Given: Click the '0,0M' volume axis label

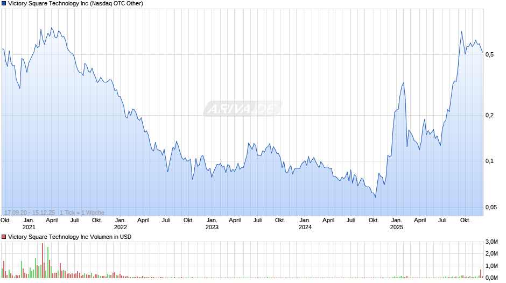Looking at the screenshot, I should pyautogui.click(x=491, y=278).
